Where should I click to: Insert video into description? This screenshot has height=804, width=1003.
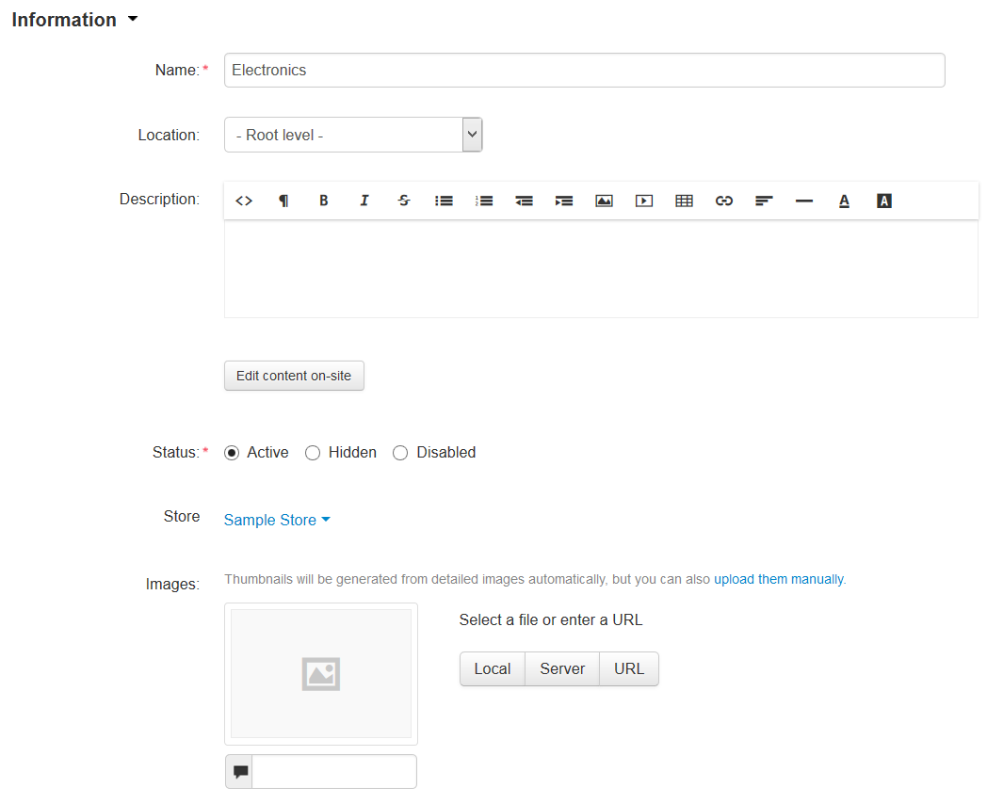pyautogui.click(x=644, y=201)
